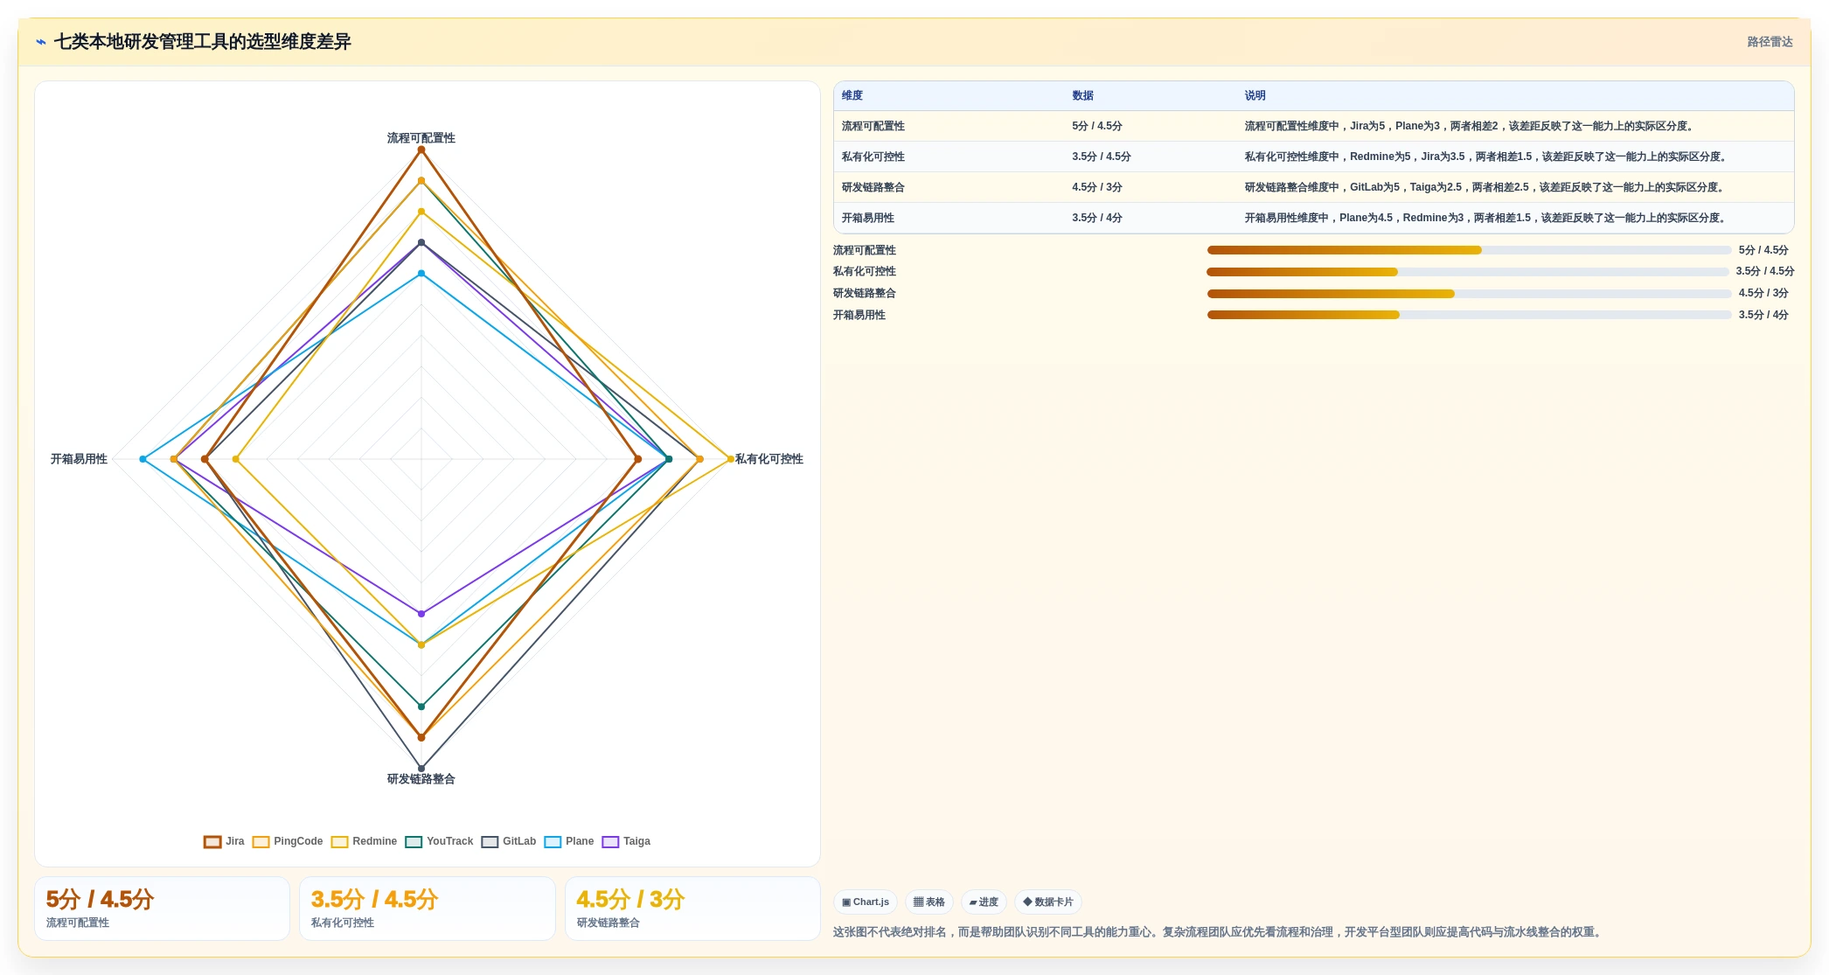Click GitLab's data point on 研发链路整合 axis
Screen dimensions: 1829x975
[421, 769]
